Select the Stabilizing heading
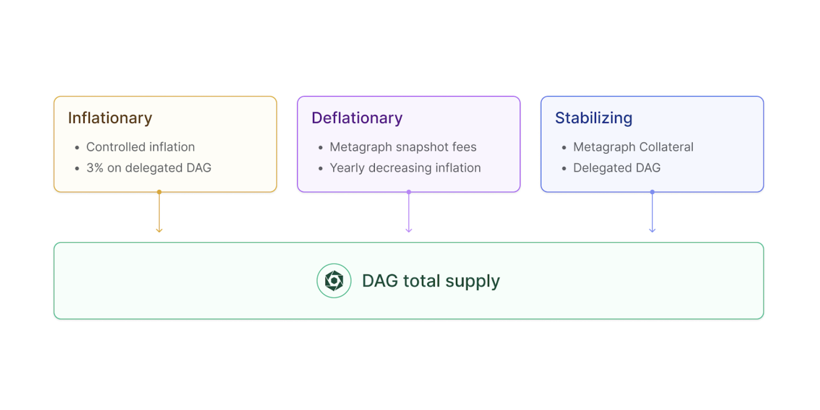This screenshot has height=410, width=820. (593, 118)
